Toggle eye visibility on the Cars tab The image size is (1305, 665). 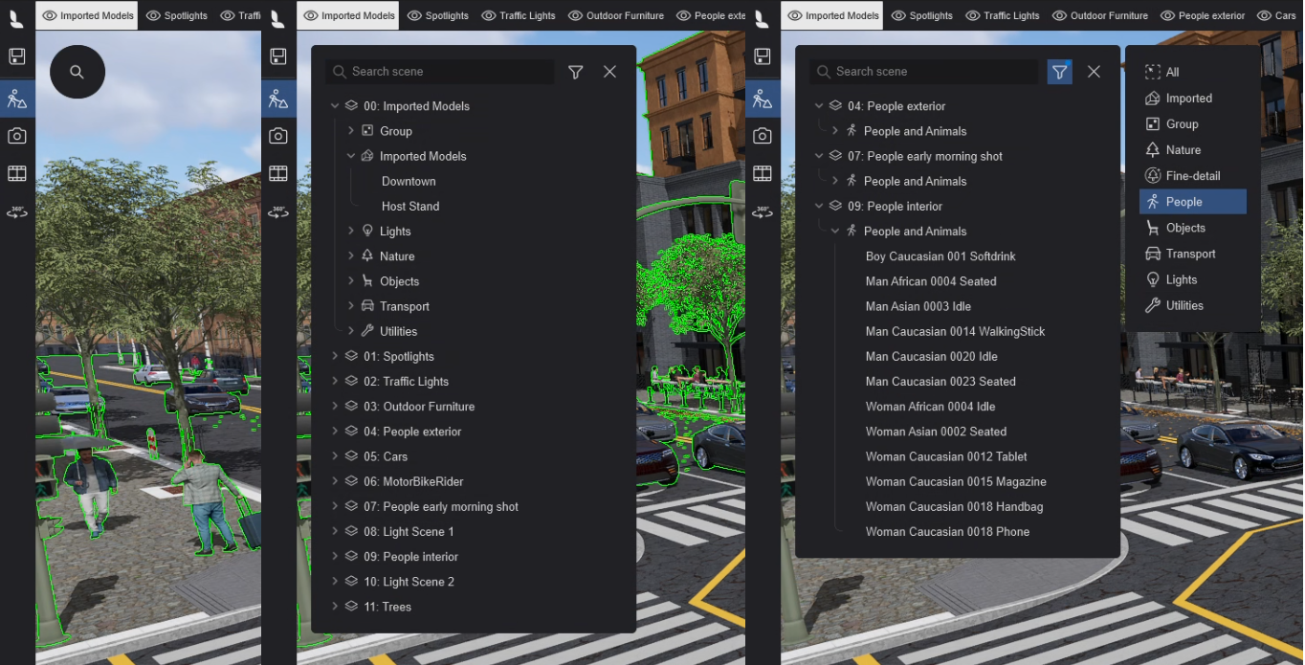pos(1264,15)
